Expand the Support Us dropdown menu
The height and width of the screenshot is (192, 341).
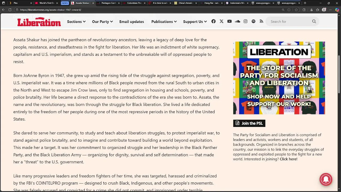coord(195,22)
